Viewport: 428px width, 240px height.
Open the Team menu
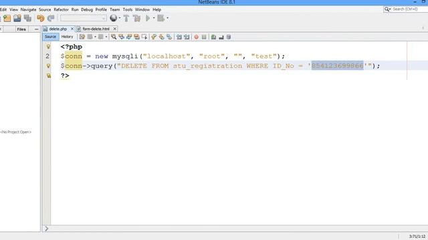pos(114,9)
